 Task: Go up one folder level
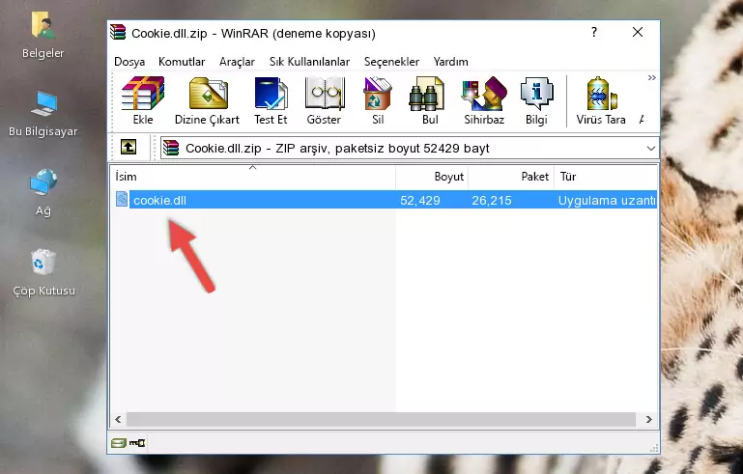click(129, 148)
